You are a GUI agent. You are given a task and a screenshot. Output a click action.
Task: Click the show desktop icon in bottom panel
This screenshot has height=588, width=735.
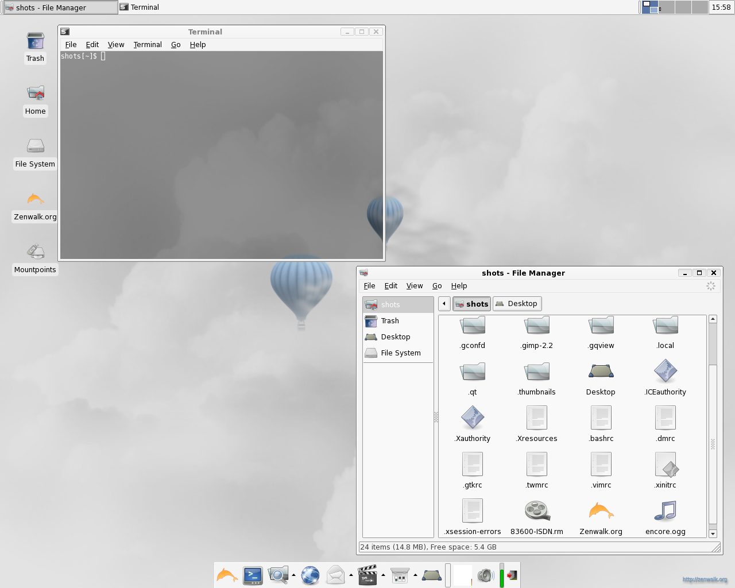click(432, 575)
